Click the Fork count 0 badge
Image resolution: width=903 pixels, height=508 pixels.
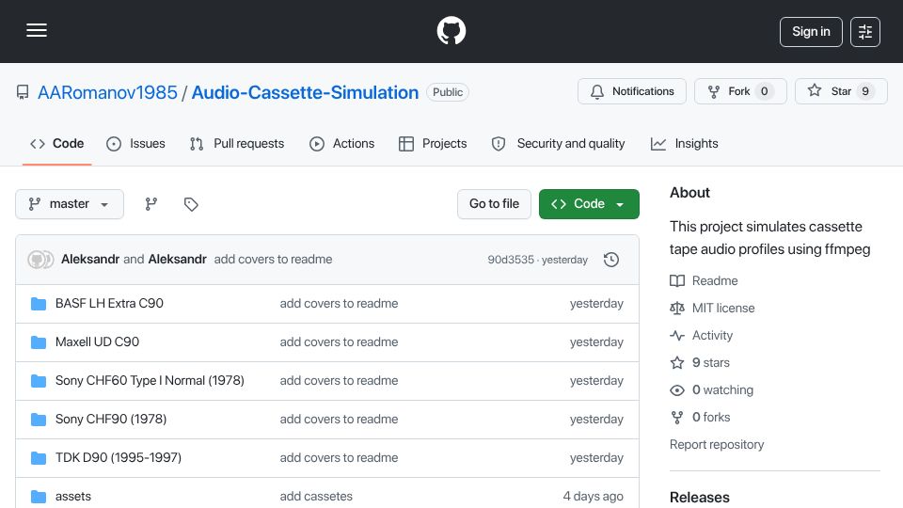[764, 91]
